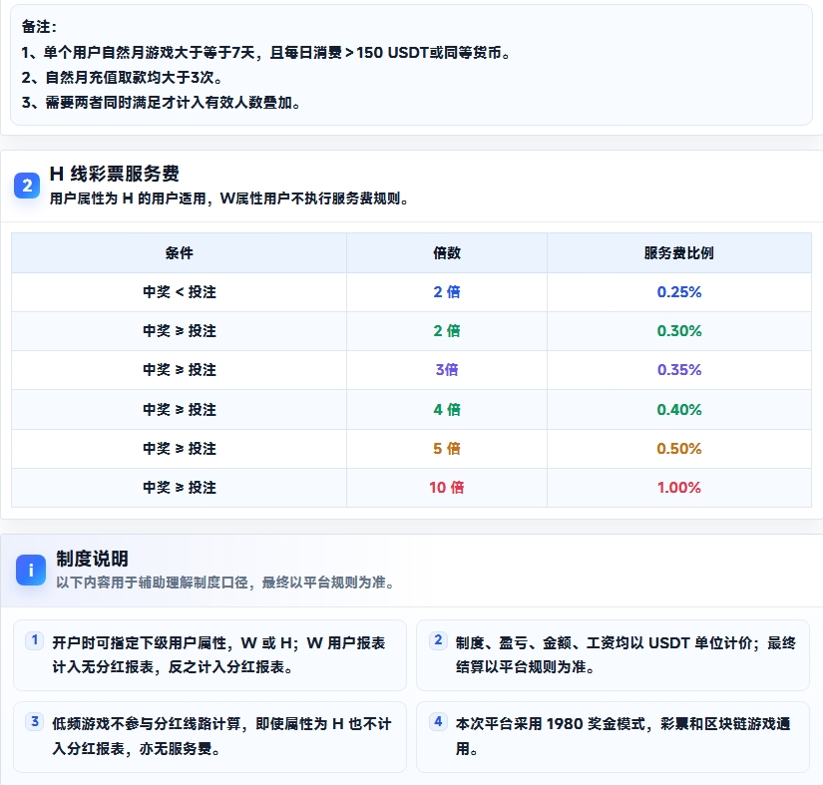Click the 1.00% service fee value
The width and height of the screenshot is (823, 785).
pyautogui.click(x=679, y=488)
